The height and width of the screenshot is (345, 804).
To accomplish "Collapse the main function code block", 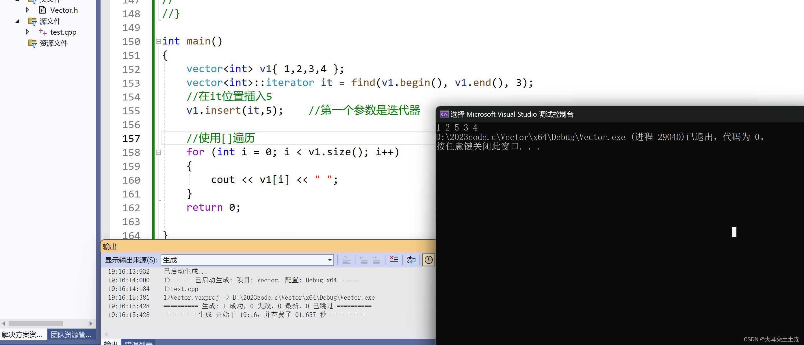I will (x=158, y=41).
